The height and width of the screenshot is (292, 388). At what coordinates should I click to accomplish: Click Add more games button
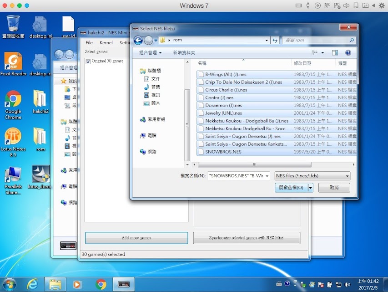pyautogui.click(x=136, y=238)
